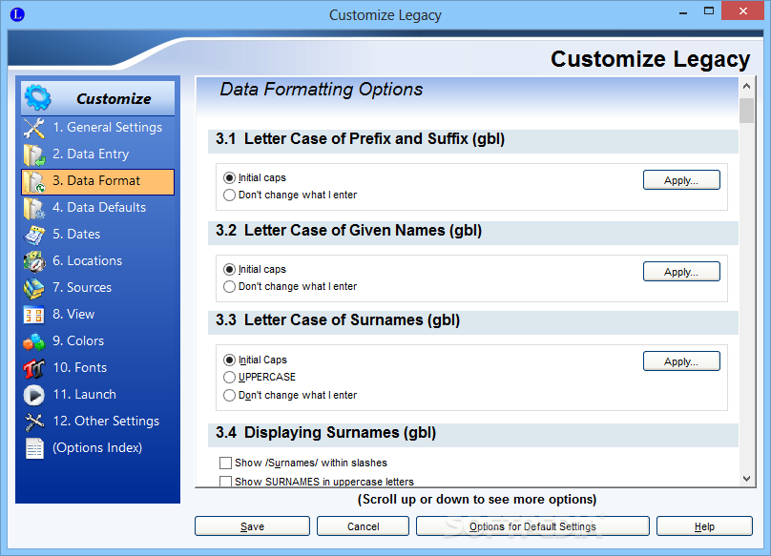Open Options for Default Settings
The height and width of the screenshot is (556, 771).
click(532, 526)
